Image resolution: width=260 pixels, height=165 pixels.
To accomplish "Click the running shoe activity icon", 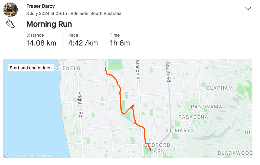I will point(10,24).
